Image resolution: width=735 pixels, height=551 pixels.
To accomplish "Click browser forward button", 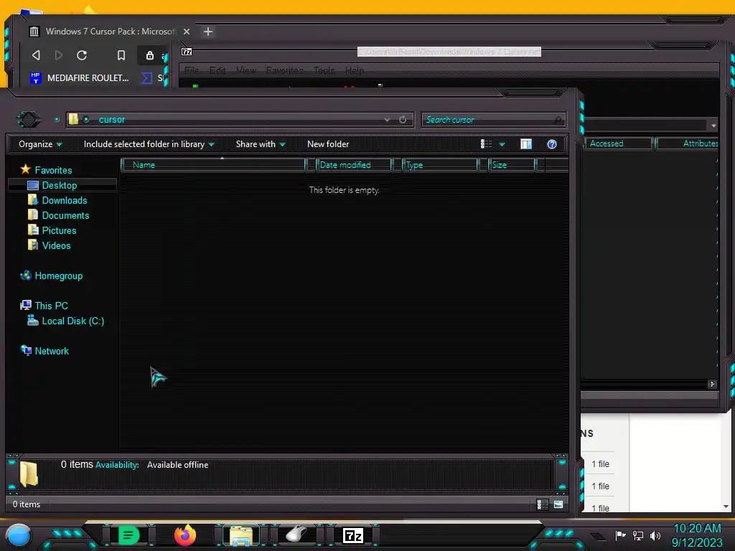I will click(59, 55).
